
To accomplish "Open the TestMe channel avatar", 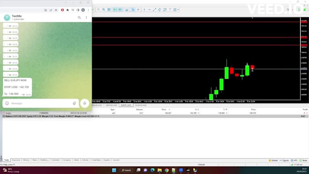I will (x=7, y=18).
